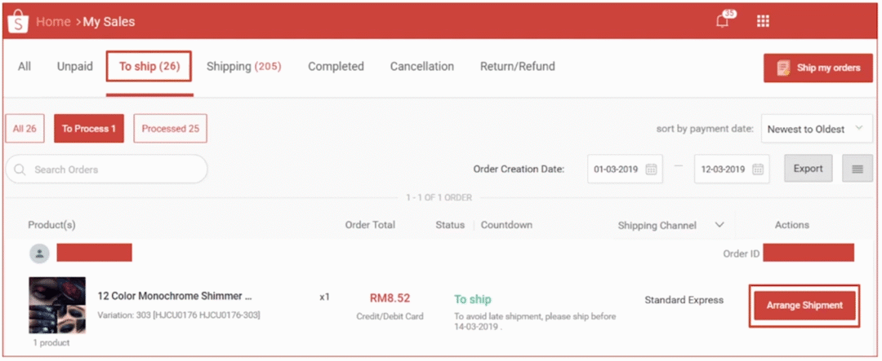Select the To Process 1 filter
This screenshot has width=882, height=361.
(89, 129)
